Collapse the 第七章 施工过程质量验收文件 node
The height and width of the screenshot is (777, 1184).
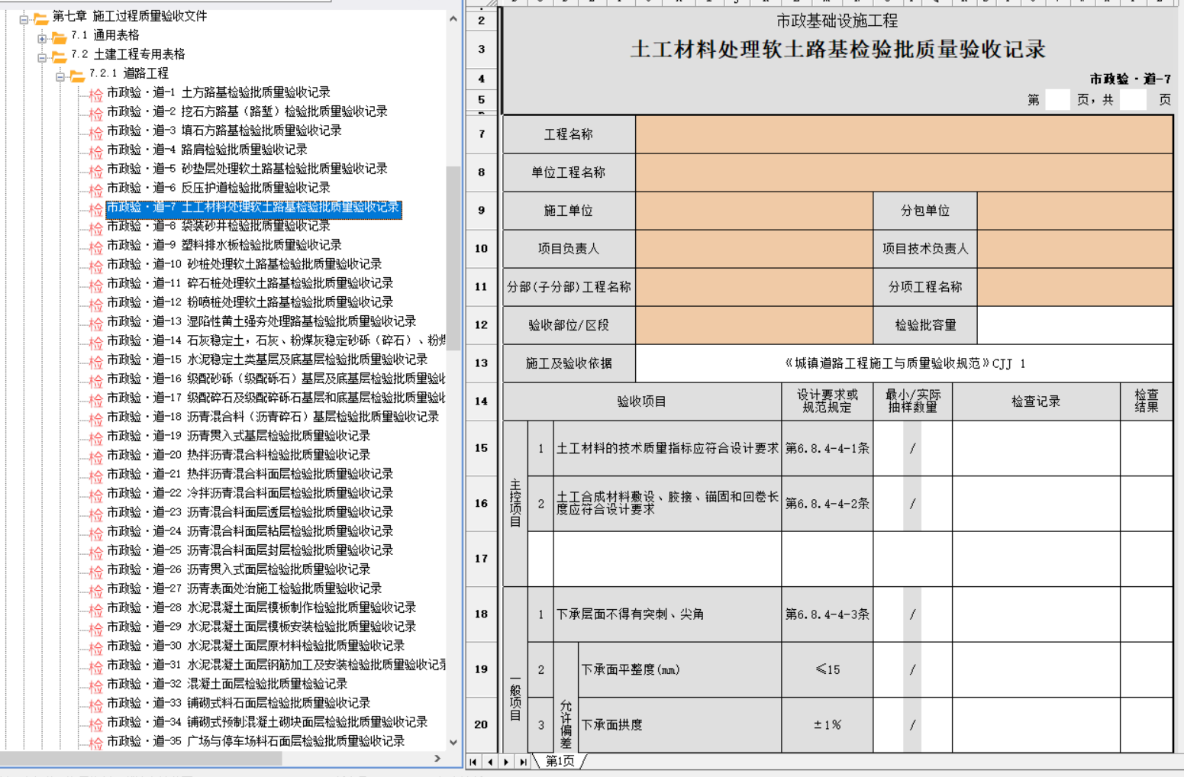(x=24, y=18)
